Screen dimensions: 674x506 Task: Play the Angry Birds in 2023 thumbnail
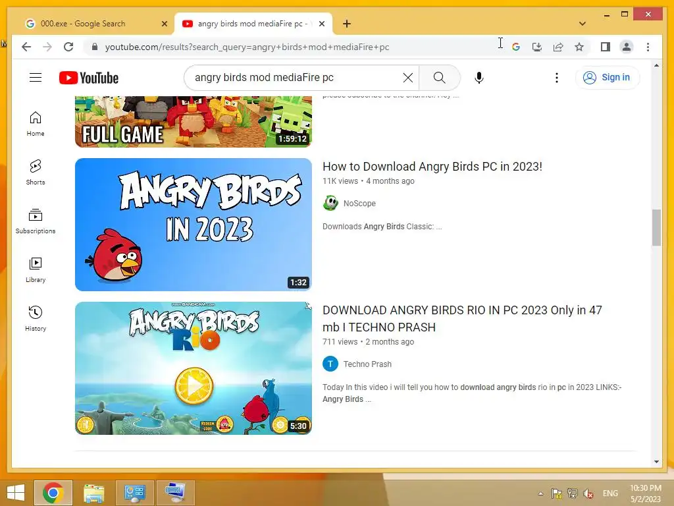(x=194, y=224)
